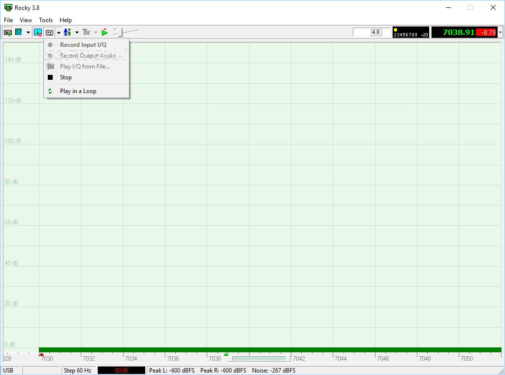Close the Rocky 3.8 window
This screenshot has height=375, width=505.
pos(493,7)
